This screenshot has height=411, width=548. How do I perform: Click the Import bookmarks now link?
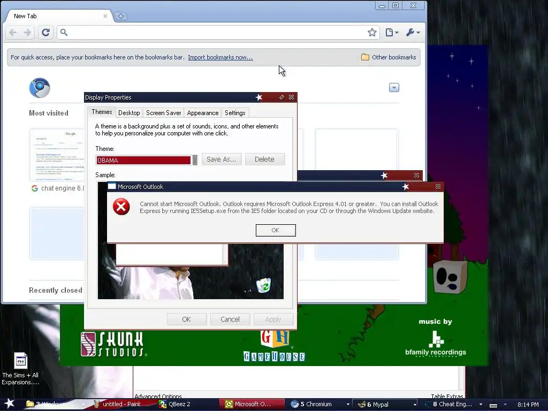(220, 57)
